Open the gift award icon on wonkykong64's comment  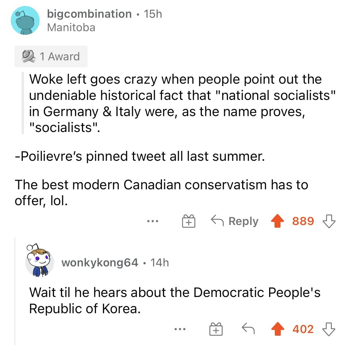216,329
